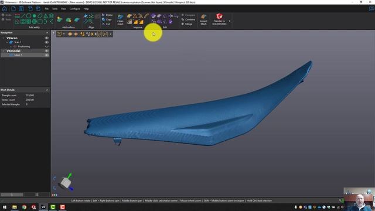
Task: Click the purple checkmark Edit icon
Action: click(x=171, y=22)
